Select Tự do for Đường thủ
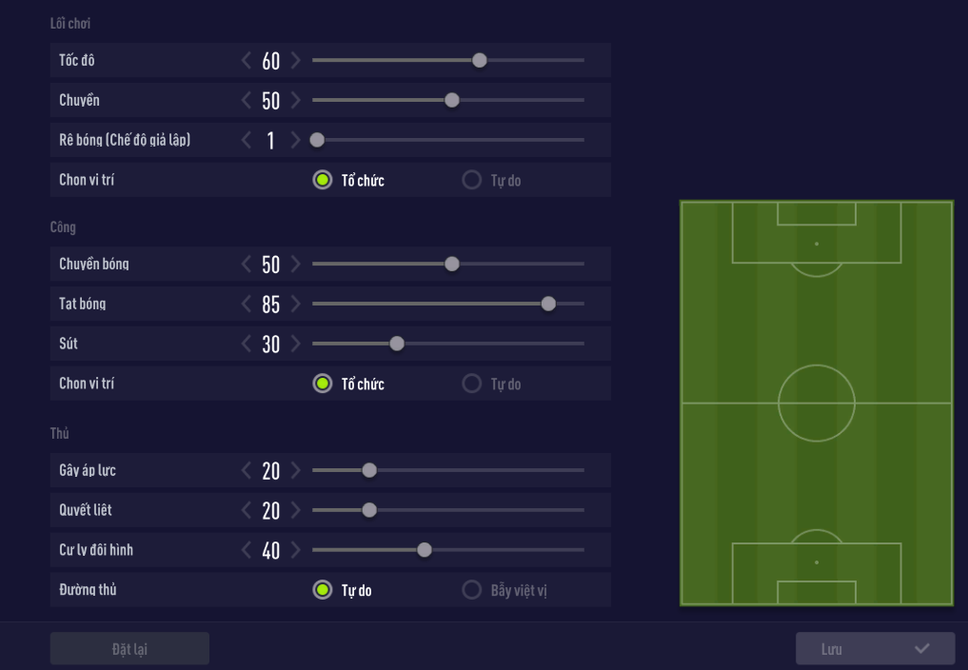This screenshot has height=670, width=968. pyautogui.click(x=323, y=590)
